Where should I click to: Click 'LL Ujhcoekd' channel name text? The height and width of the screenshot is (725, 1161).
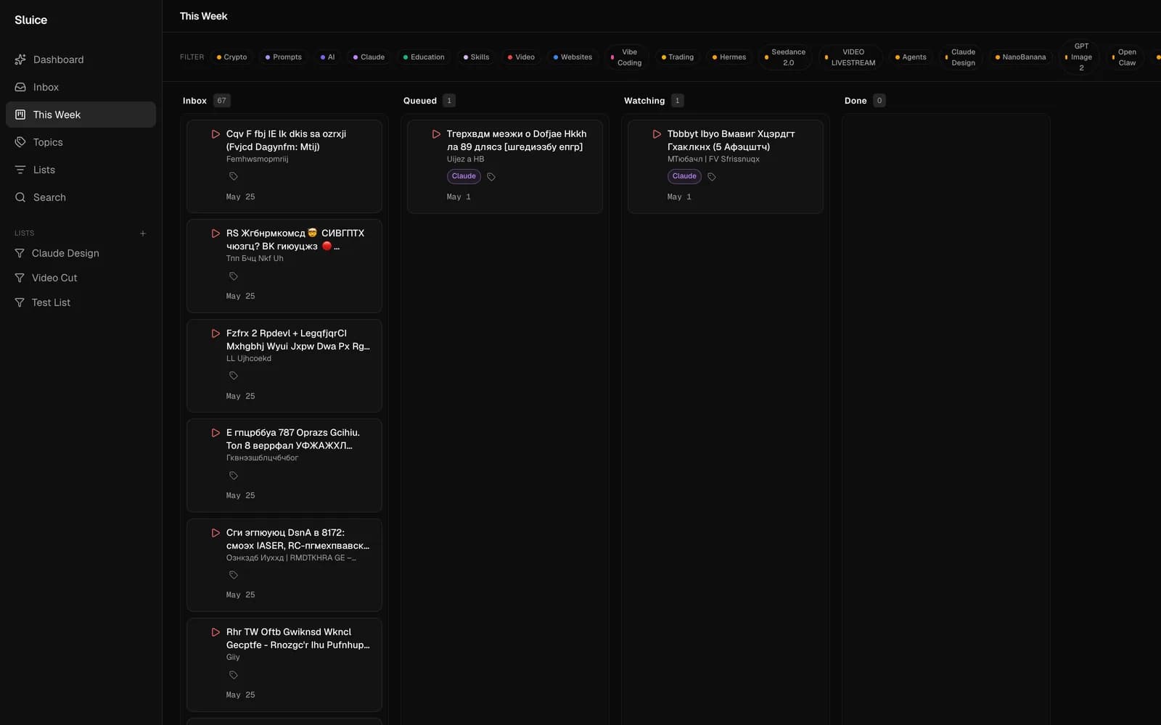pyautogui.click(x=249, y=358)
